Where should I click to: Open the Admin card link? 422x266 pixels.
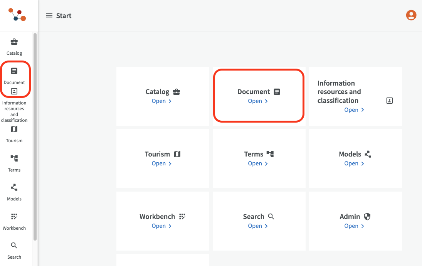(x=355, y=226)
